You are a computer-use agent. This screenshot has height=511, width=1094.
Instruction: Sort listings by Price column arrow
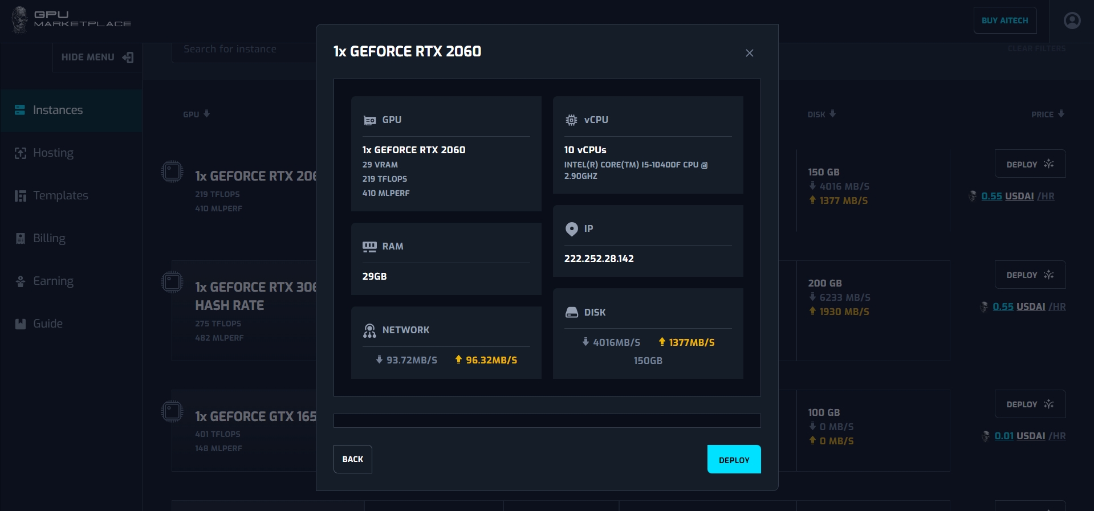pyautogui.click(x=1061, y=114)
